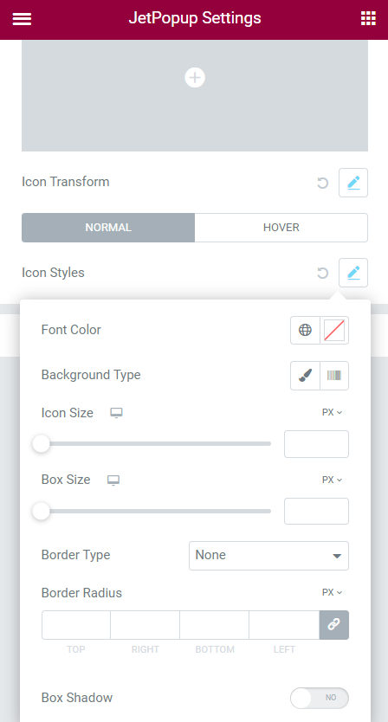The height and width of the screenshot is (722, 388).
Task: Switch to the Hover tab
Action: click(x=281, y=228)
